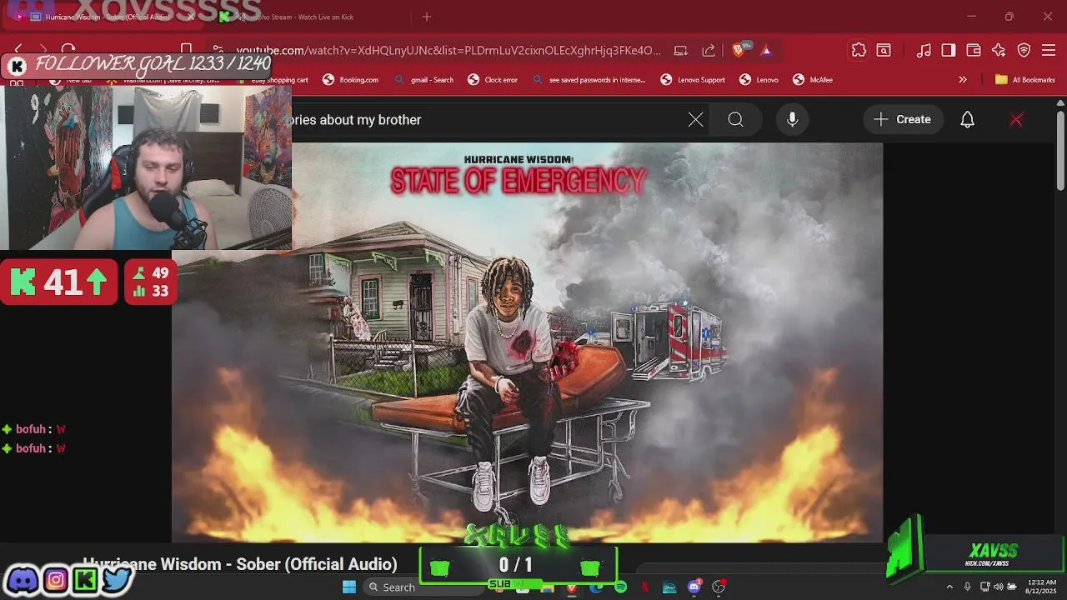Click the YouTube search magnifier button
Viewport: 1067px width, 600px height.
coord(735,120)
